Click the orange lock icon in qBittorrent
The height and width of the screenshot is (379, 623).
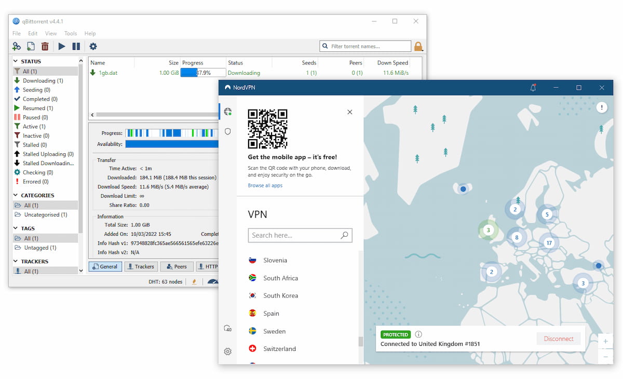[x=418, y=46]
